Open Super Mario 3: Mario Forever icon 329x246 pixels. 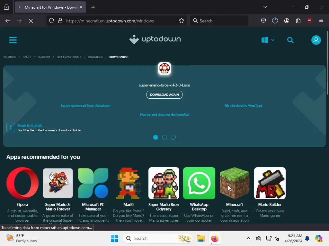coord(58,183)
